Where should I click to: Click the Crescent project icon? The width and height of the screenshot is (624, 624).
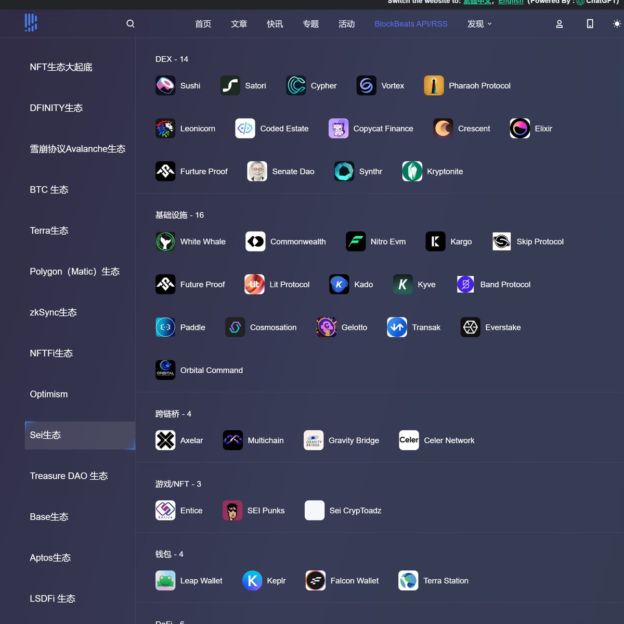(443, 129)
